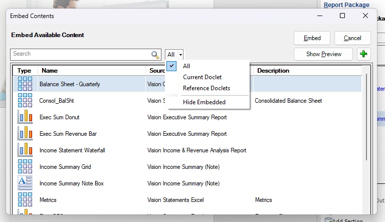Toggle Hide Embedded option
This screenshot has width=385, height=222.
tap(204, 102)
